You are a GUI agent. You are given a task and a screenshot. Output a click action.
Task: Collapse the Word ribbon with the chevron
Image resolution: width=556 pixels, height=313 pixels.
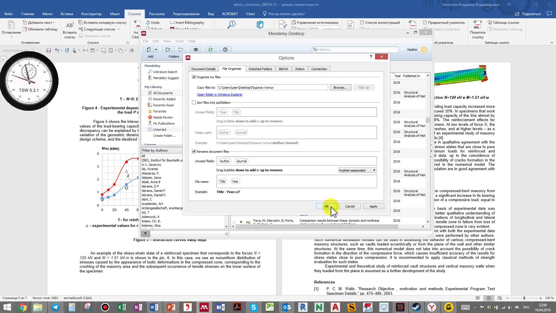pyautogui.click(x=552, y=43)
